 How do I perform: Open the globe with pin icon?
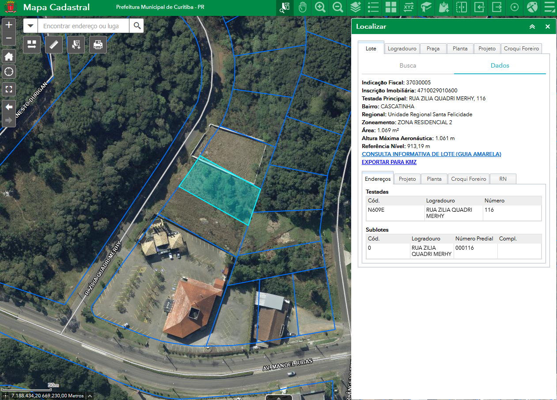point(532,8)
